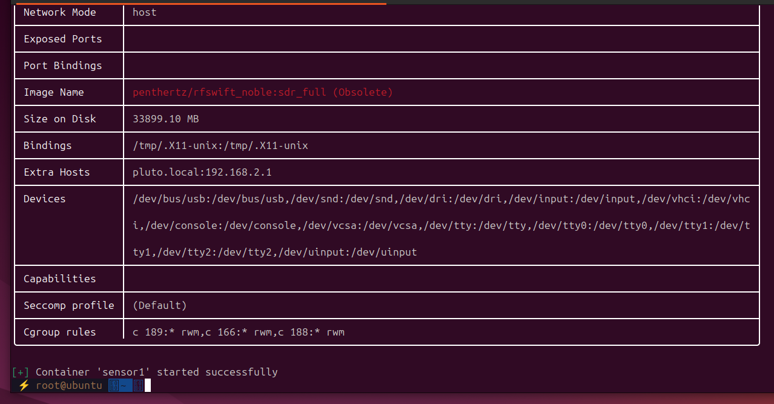The image size is (774, 404).
Task: Click the red obsolete image name
Action: (262, 92)
